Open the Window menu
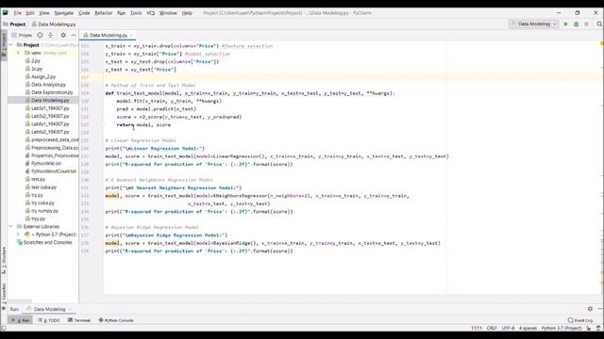This screenshot has height=339, width=604. click(x=168, y=12)
